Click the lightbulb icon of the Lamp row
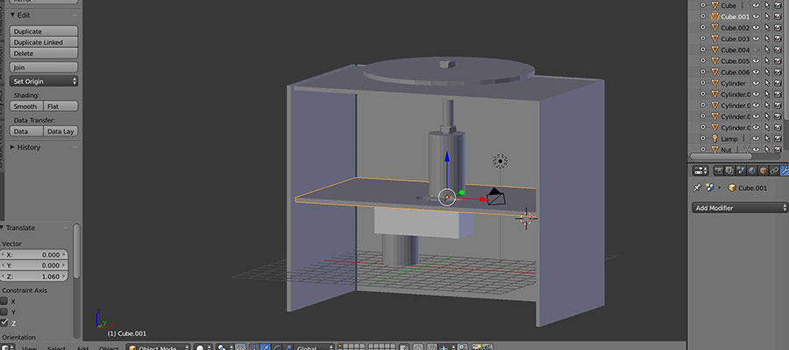This screenshot has height=350, width=789. (x=715, y=138)
